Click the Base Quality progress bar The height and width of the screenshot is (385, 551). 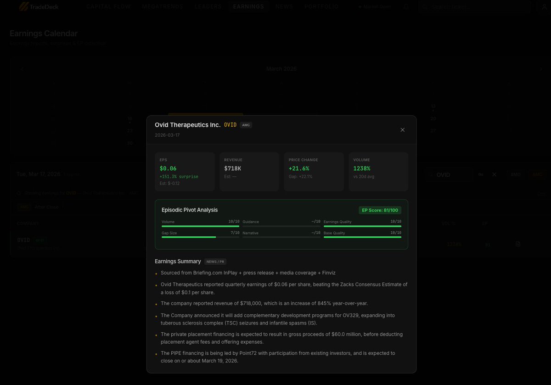[362, 237]
